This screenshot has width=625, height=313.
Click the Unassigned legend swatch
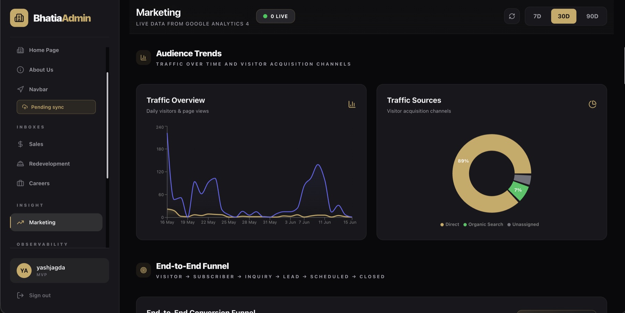click(509, 225)
